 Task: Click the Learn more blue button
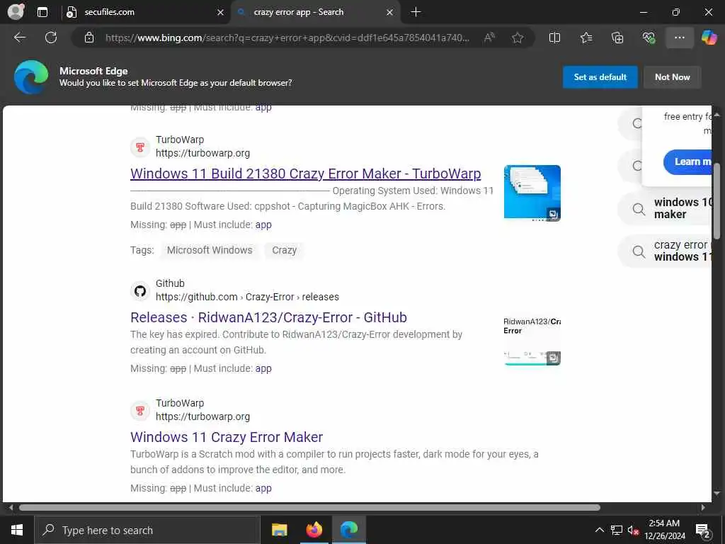point(687,162)
